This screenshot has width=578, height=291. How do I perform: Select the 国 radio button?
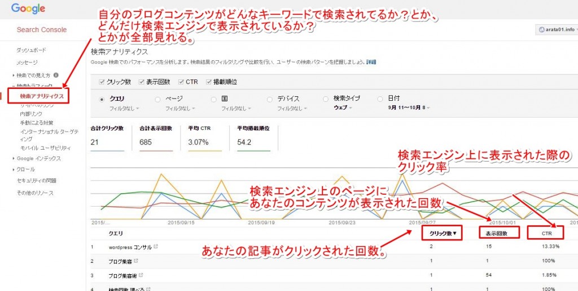click(214, 99)
